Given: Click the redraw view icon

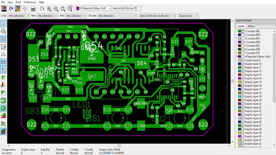Looking at the screenshot, I should (x=42, y=8).
